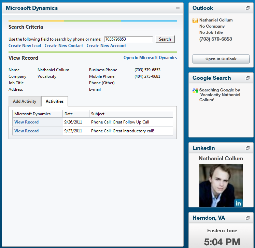Click Nathaniel Collum in the Outlook panel
Screen dimensions: 255x248
216,20
